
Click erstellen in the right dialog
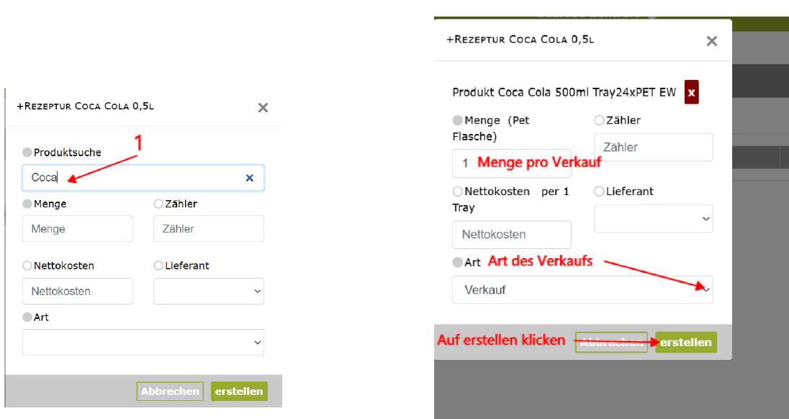pos(686,343)
